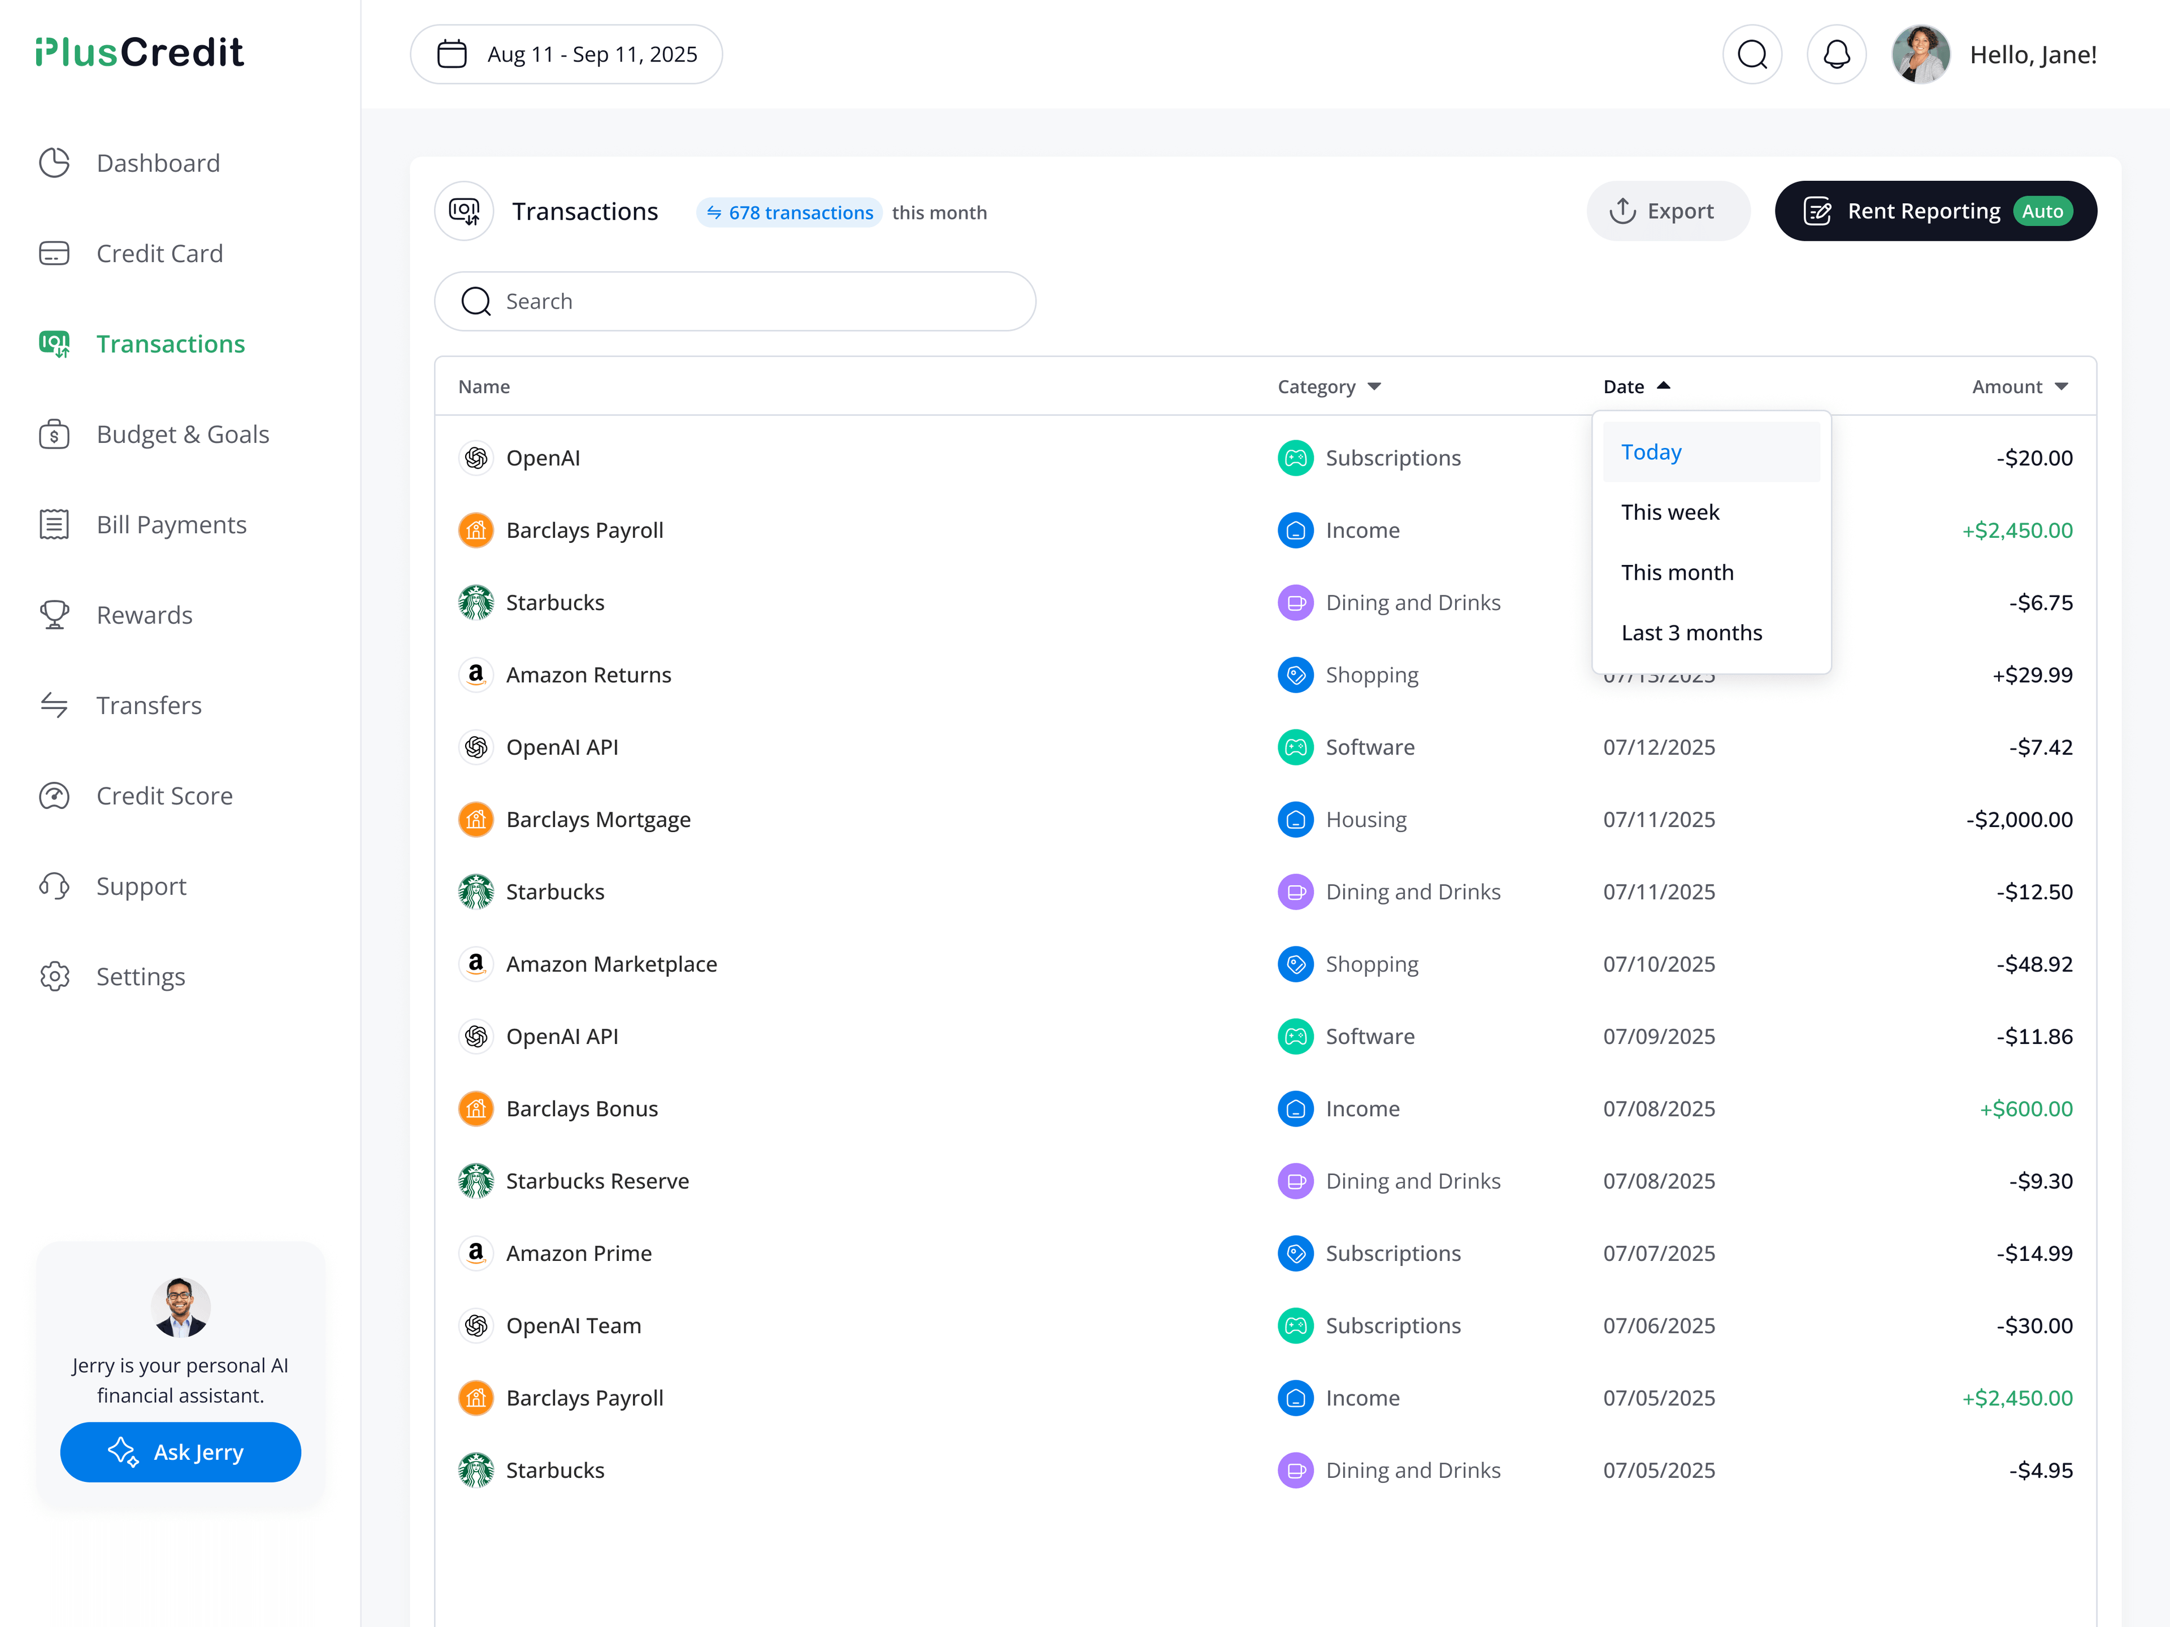Click the 678 transactions badge
Screen dimensions: 2170x1627
[x=789, y=213]
